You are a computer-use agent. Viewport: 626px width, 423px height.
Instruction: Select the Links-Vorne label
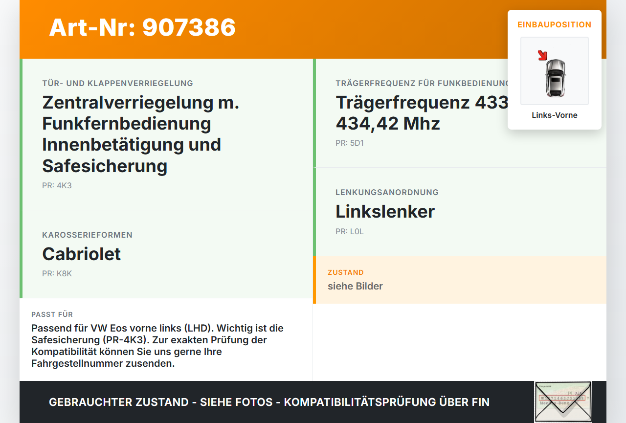(555, 115)
